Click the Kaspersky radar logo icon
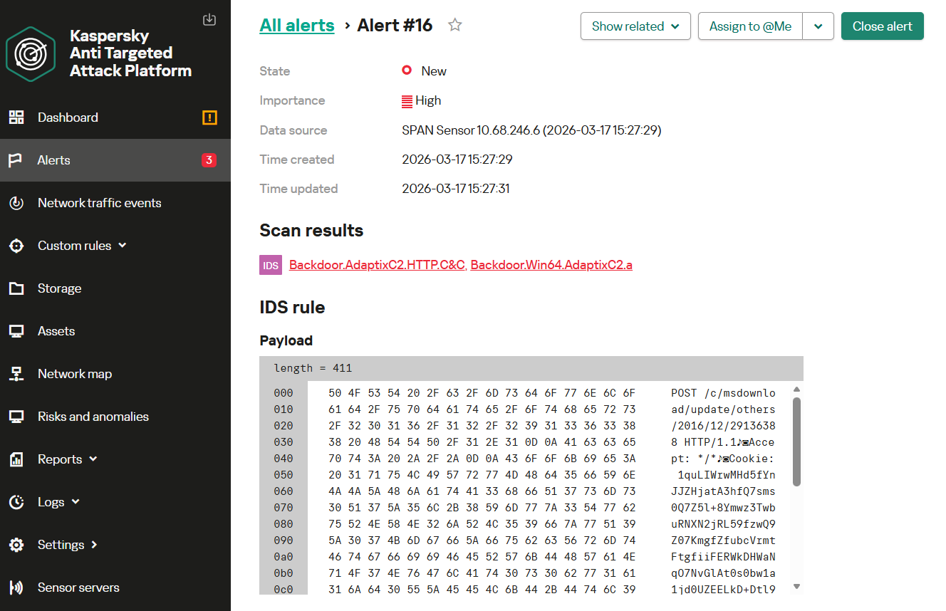The height and width of the screenshot is (611, 946). tap(31, 54)
